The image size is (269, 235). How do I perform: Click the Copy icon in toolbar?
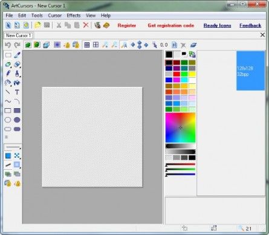[x=68, y=25]
